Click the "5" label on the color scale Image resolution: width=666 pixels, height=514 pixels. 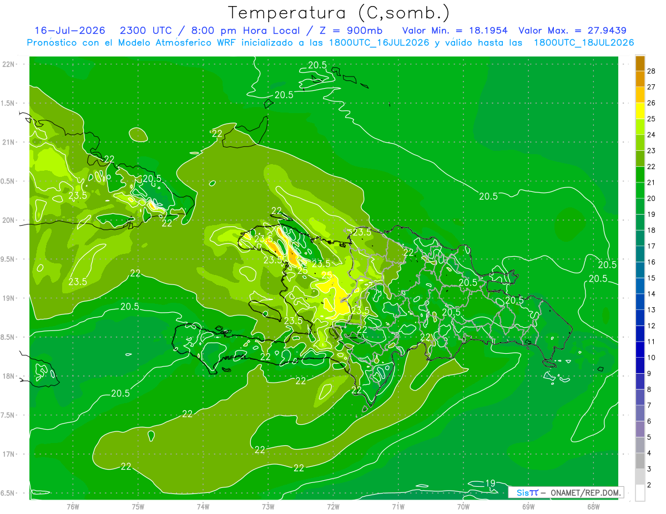pyautogui.click(x=650, y=437)
